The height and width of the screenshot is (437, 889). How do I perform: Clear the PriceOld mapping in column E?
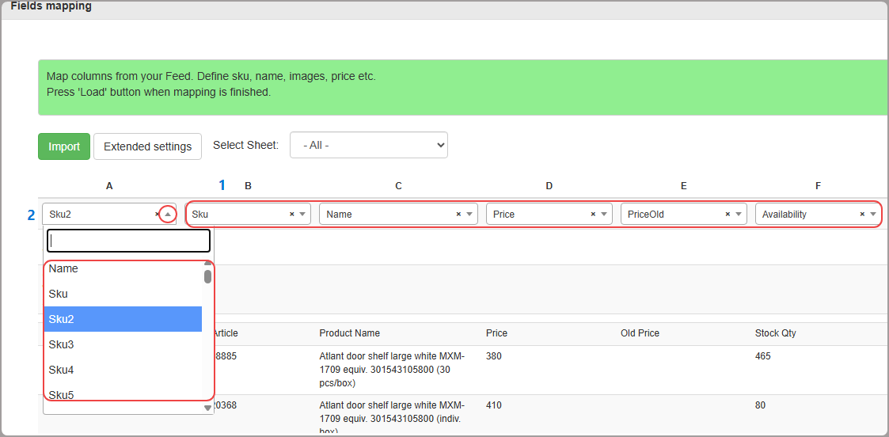point(728,215)
